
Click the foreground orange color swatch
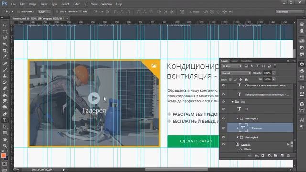click(x=3, y=155)
